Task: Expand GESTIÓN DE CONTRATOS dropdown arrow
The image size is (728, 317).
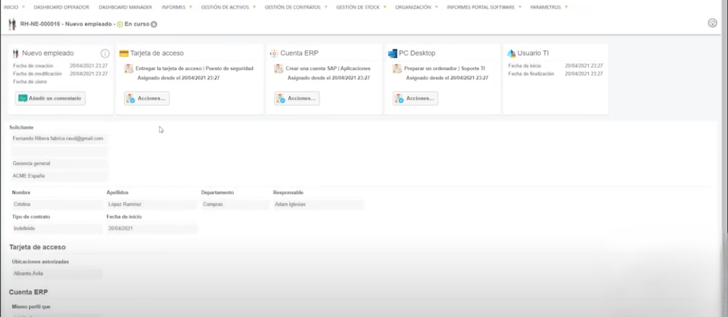Action: tap(326, 7)
